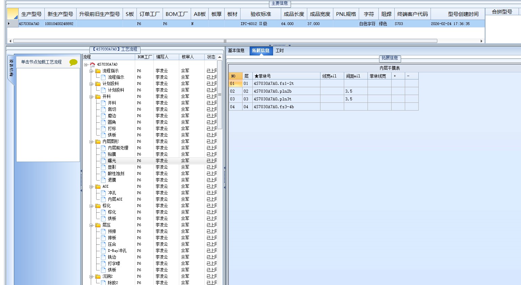521x285 pixels.
Task: Click the document icon for 裁切
Action: point(103,110)
